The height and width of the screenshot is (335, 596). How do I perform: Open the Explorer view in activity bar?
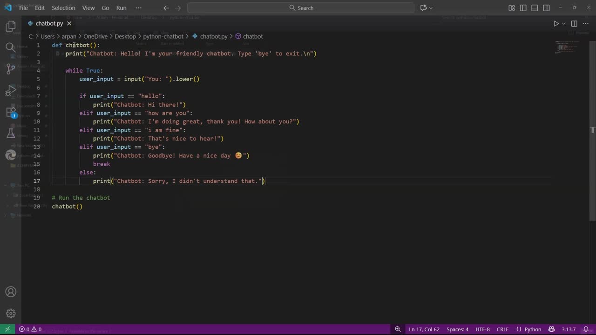(x=10, y=27)
